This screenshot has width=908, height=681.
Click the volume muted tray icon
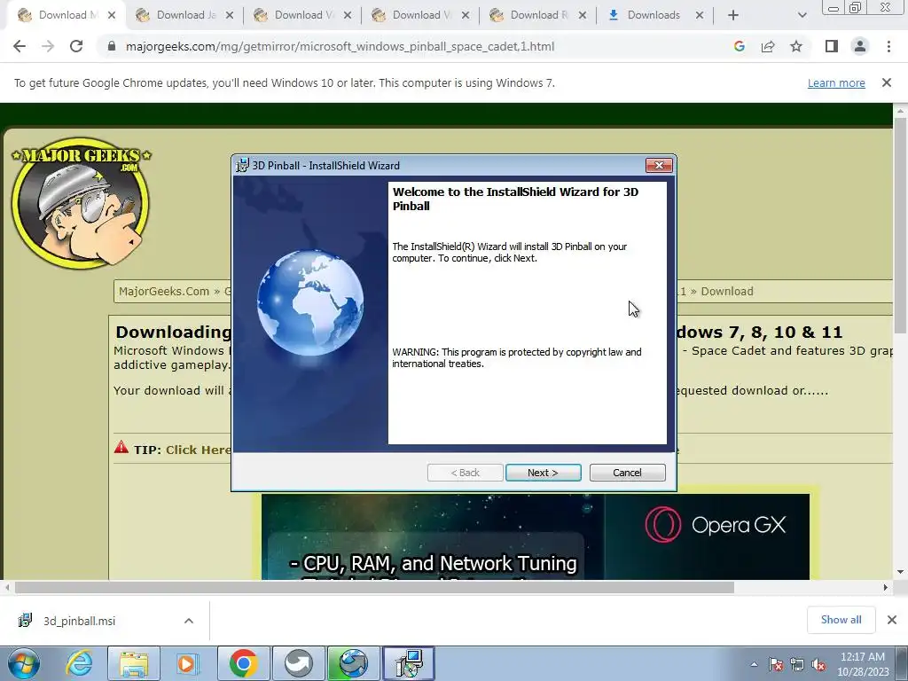tap(818, 664)
